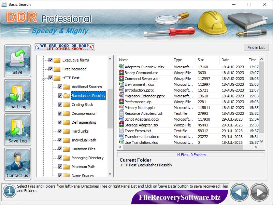Uncheck the Executive forms folder checkbox
Viewport: 273px width, 205px height.
coord(51,60)
